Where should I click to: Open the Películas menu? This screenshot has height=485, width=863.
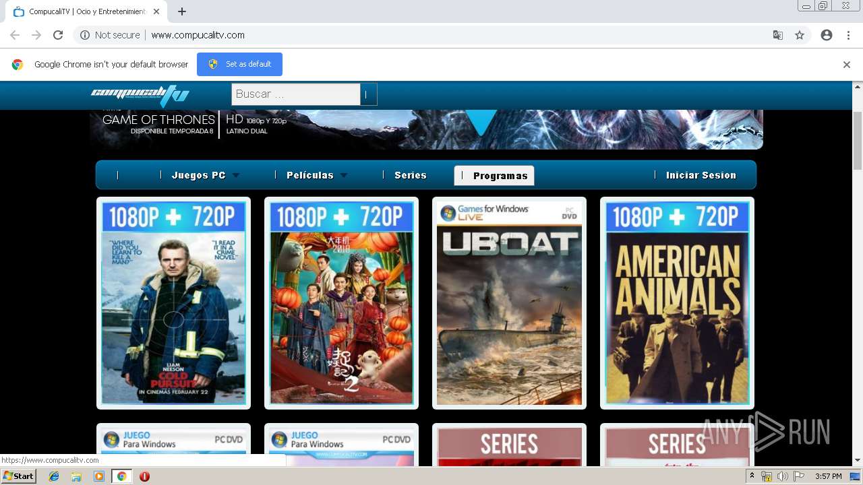coord(309,175)
